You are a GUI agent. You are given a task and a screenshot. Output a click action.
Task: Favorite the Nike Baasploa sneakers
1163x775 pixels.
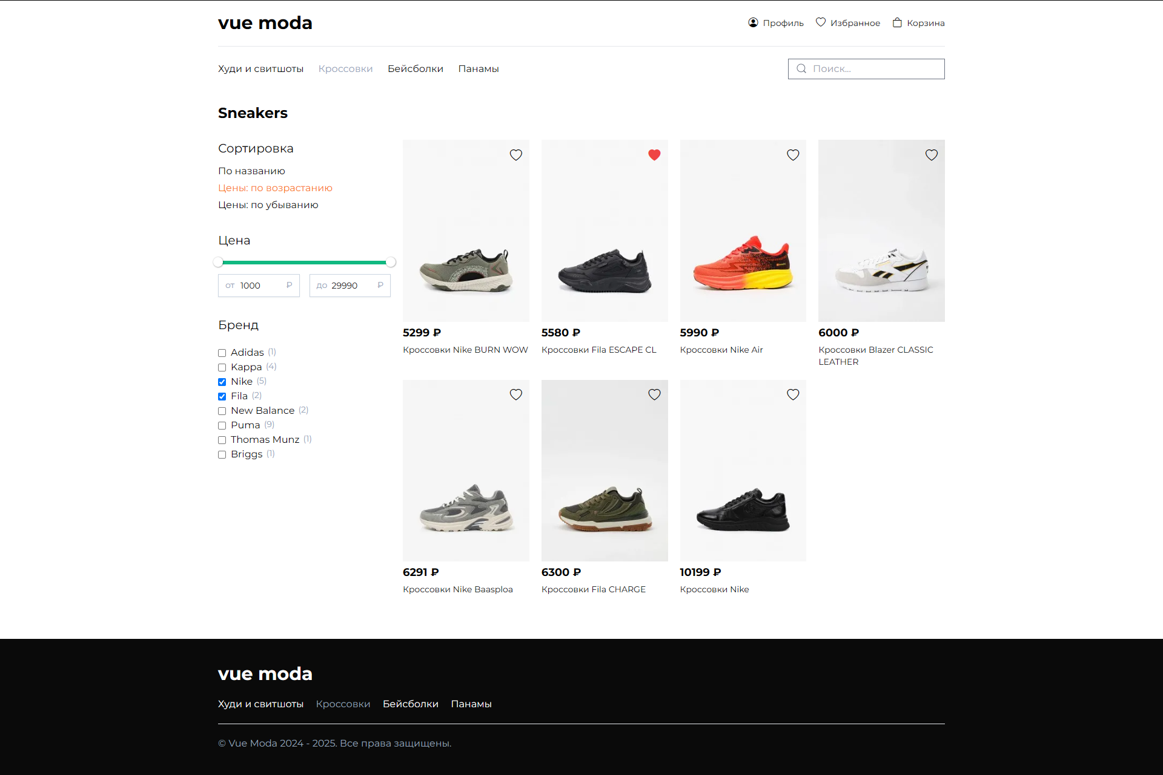(516, 394)
